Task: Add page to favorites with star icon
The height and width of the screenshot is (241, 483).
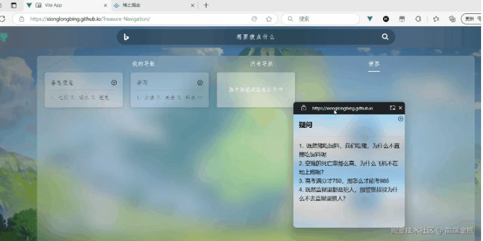Action: [x=269, y=19]
